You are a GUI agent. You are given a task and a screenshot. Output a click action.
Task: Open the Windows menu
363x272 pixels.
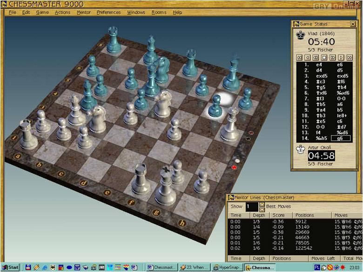pyautogui.click(x=136, y=12)
